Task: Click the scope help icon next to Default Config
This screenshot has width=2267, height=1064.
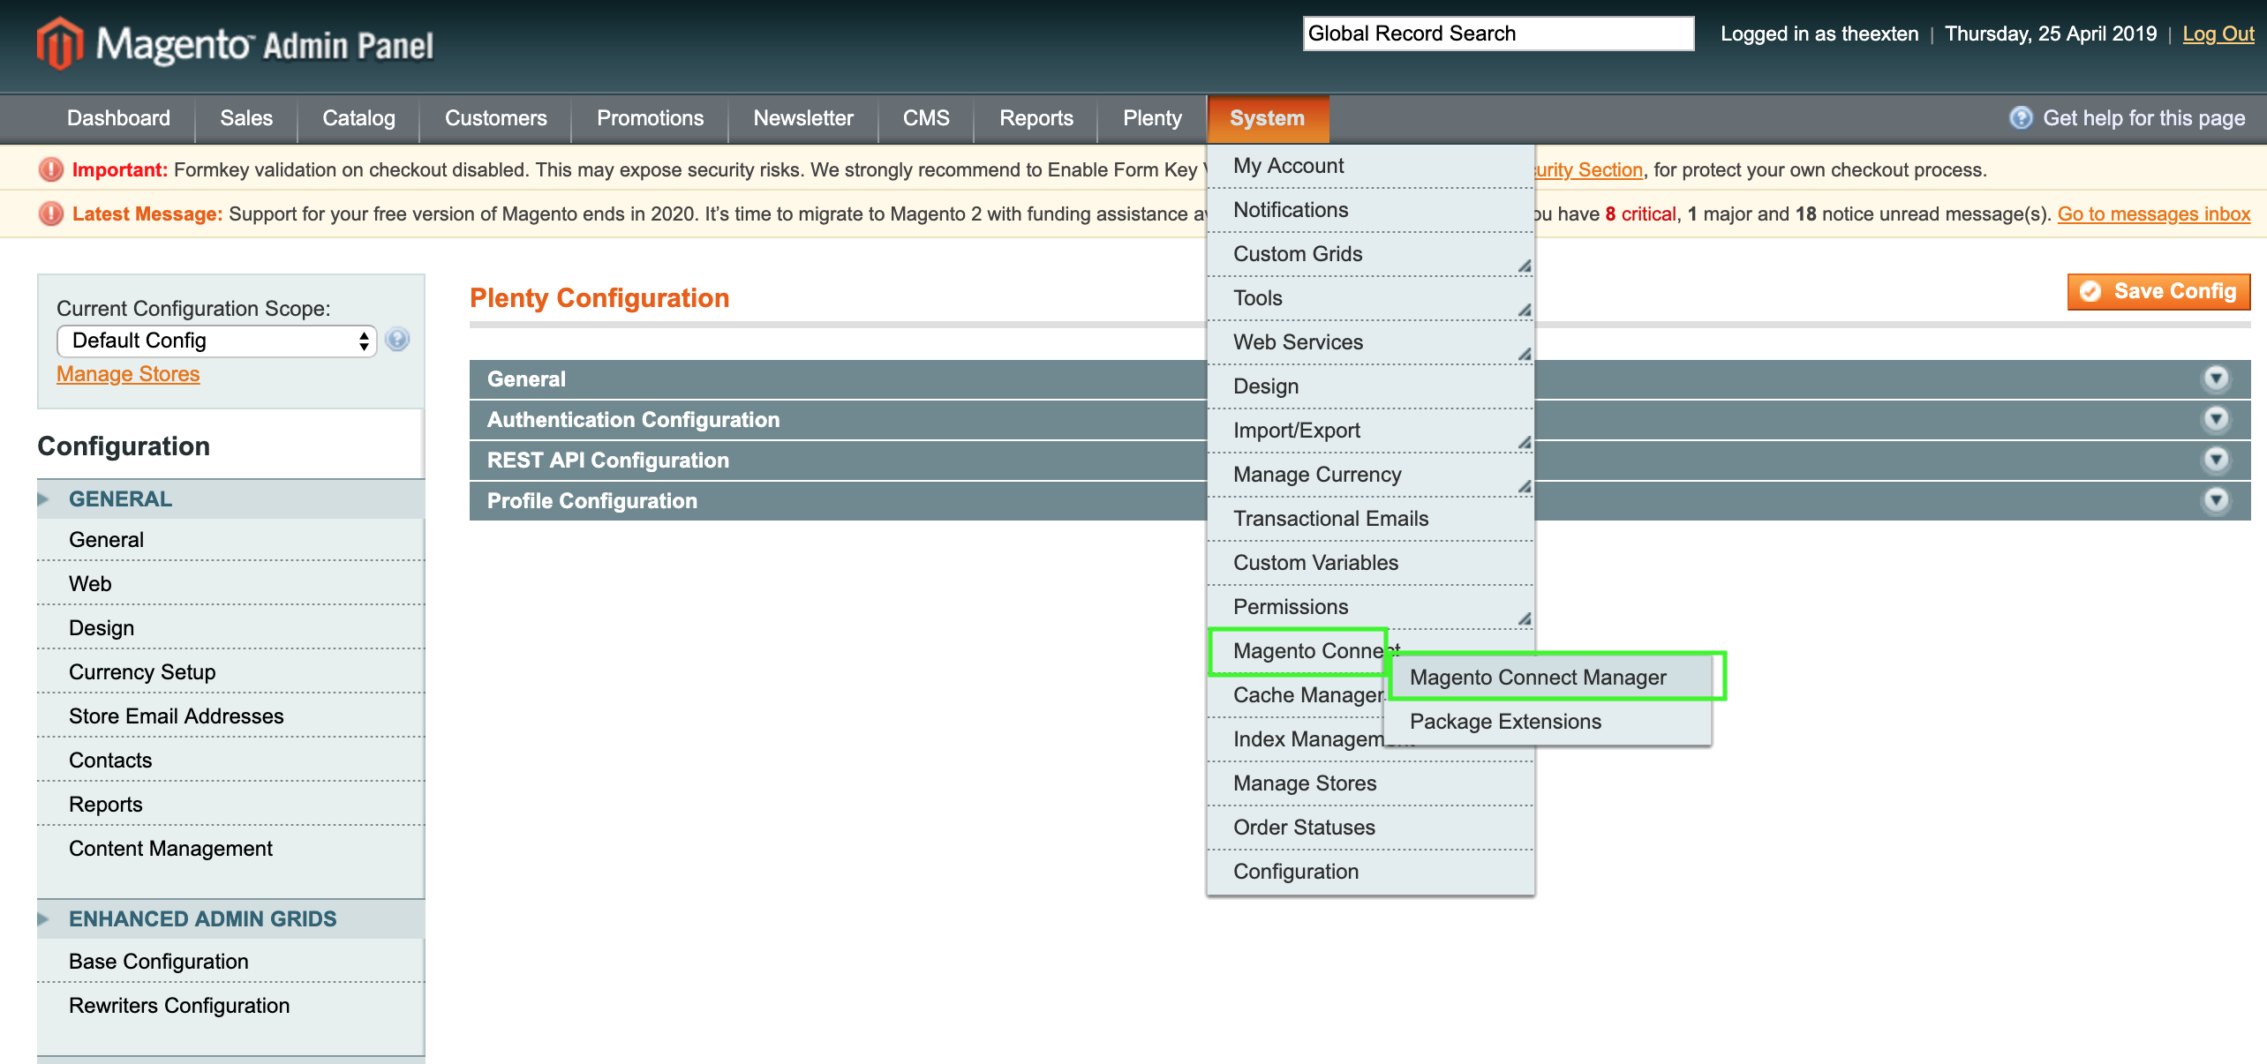Action: [x=397, y=340]
